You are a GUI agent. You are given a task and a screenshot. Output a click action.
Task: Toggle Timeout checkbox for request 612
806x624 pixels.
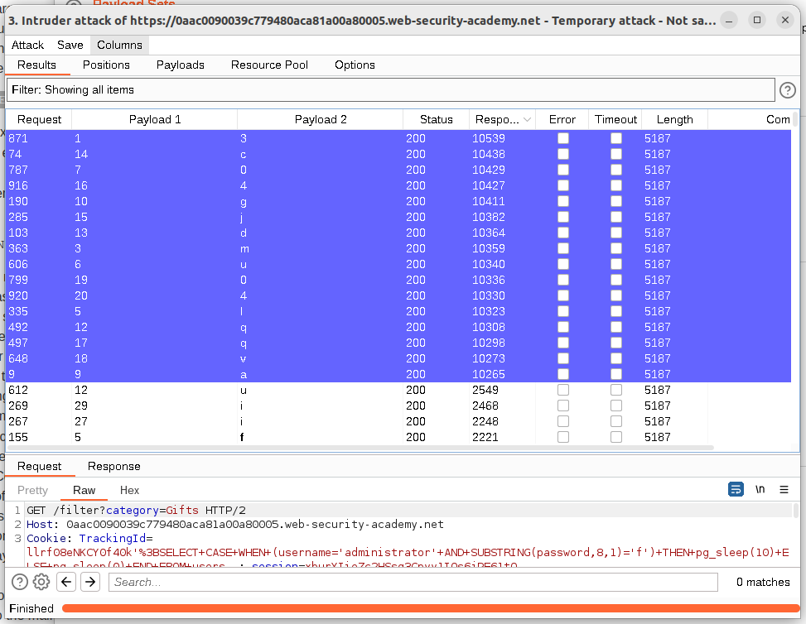615,390
